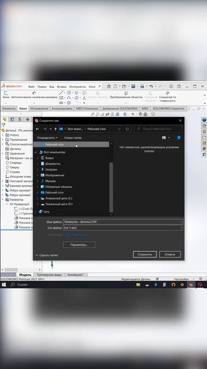Switch to the SOLIDWORKS Inspection tab

pyautogui.click(x=168, y=108)
